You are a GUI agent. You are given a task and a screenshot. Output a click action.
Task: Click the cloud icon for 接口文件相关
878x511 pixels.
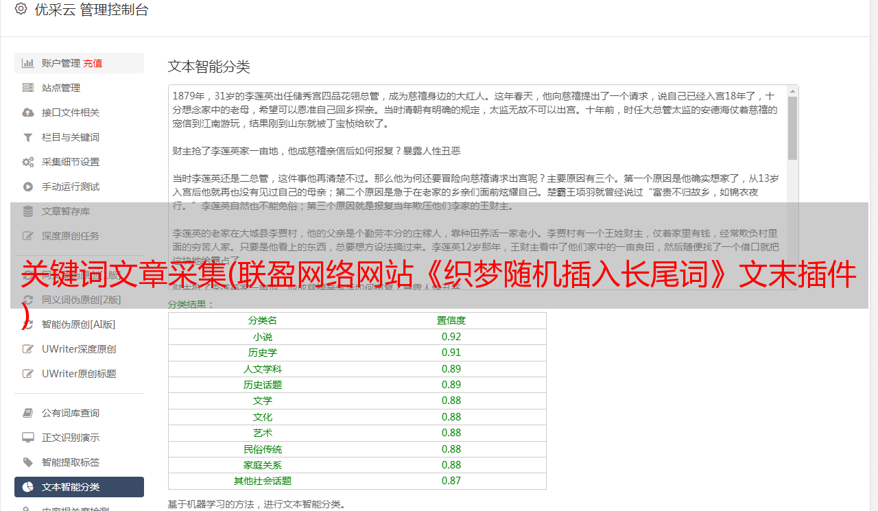(x=28, y=112)
